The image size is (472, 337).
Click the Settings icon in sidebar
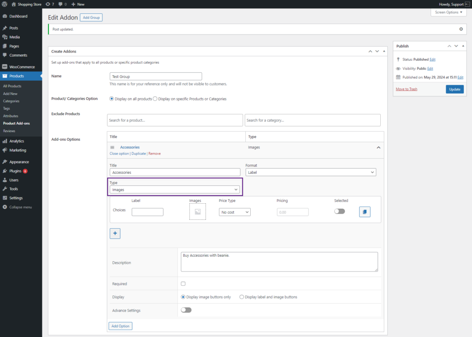[5, 198]
